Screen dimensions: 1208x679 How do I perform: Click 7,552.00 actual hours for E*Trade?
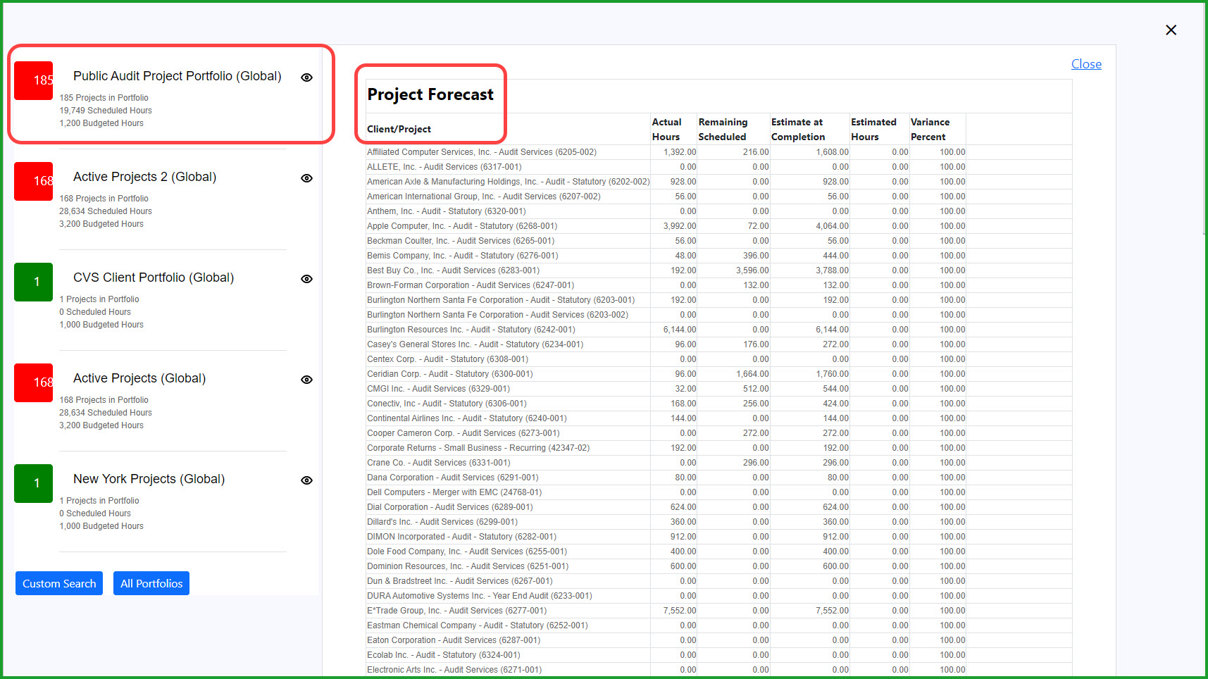point(679,611)
